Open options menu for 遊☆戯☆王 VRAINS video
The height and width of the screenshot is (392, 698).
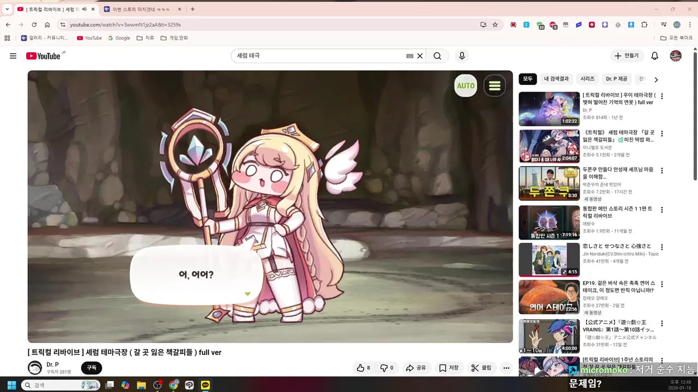[x=662, y=323]
